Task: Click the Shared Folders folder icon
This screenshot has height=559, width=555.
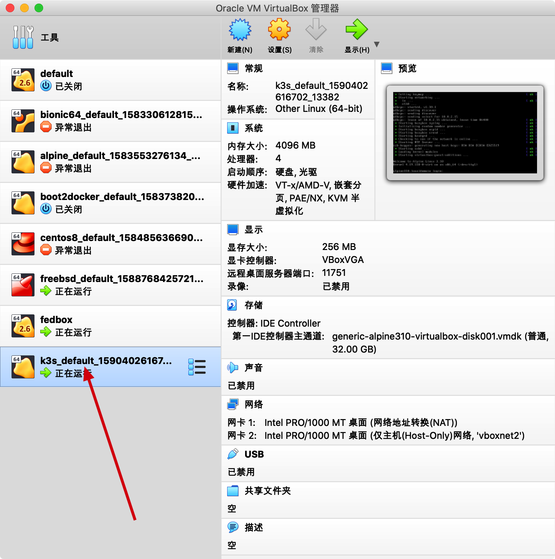Action: click(x=233, y=491)
